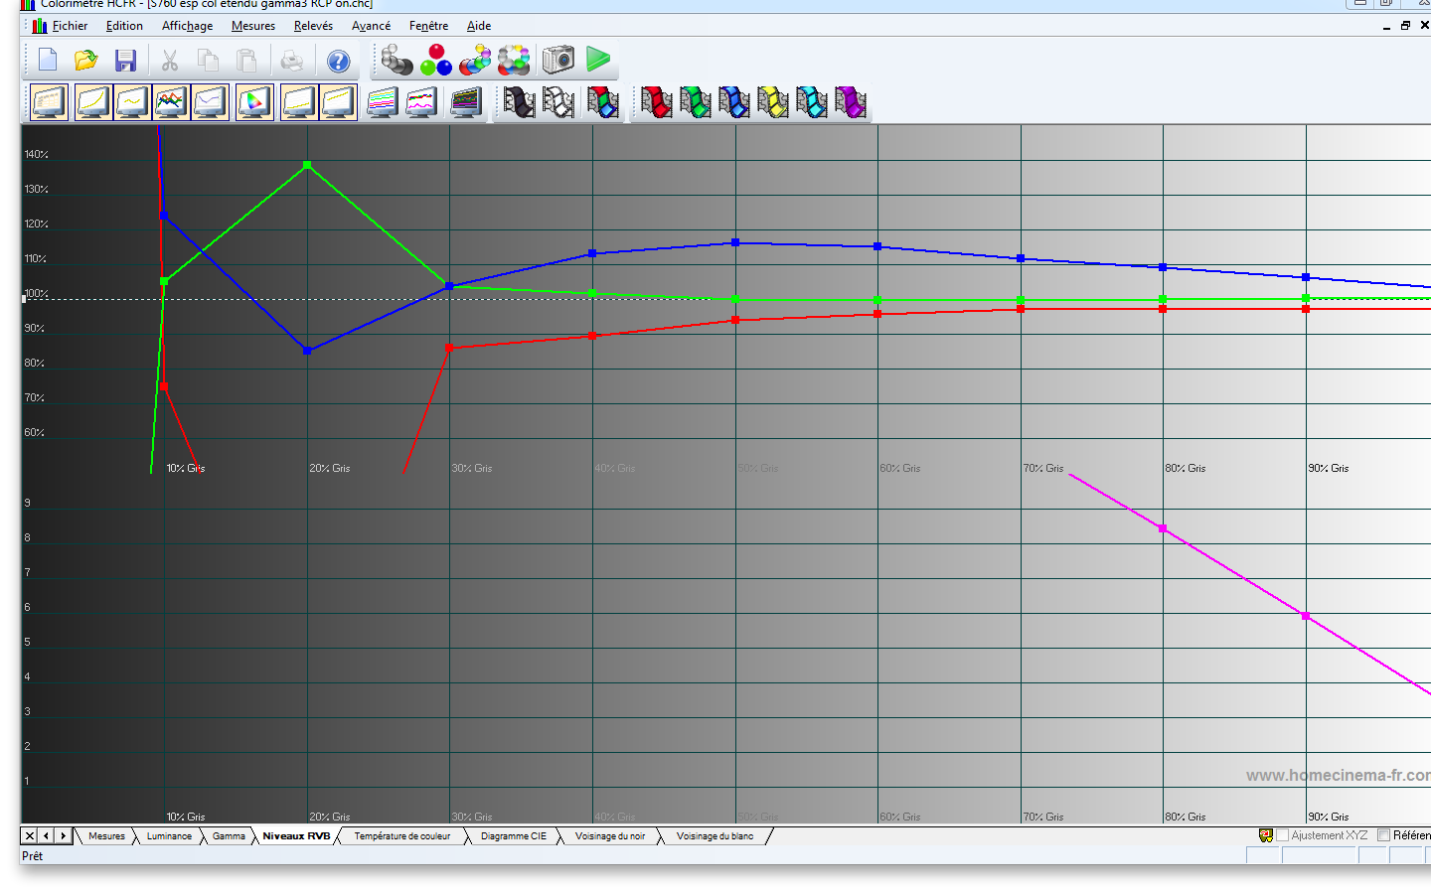
Task: Click the yellow film strip pattern icon
Action: pos(772,102)
